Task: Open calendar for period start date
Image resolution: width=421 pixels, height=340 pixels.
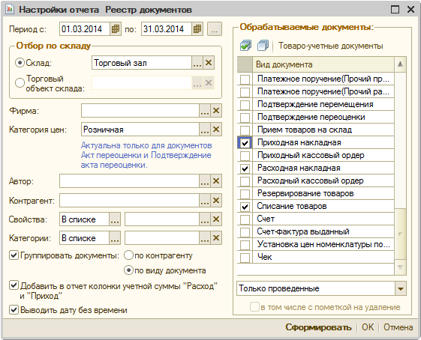Action: pyautogui.click(x=116, y=29)
